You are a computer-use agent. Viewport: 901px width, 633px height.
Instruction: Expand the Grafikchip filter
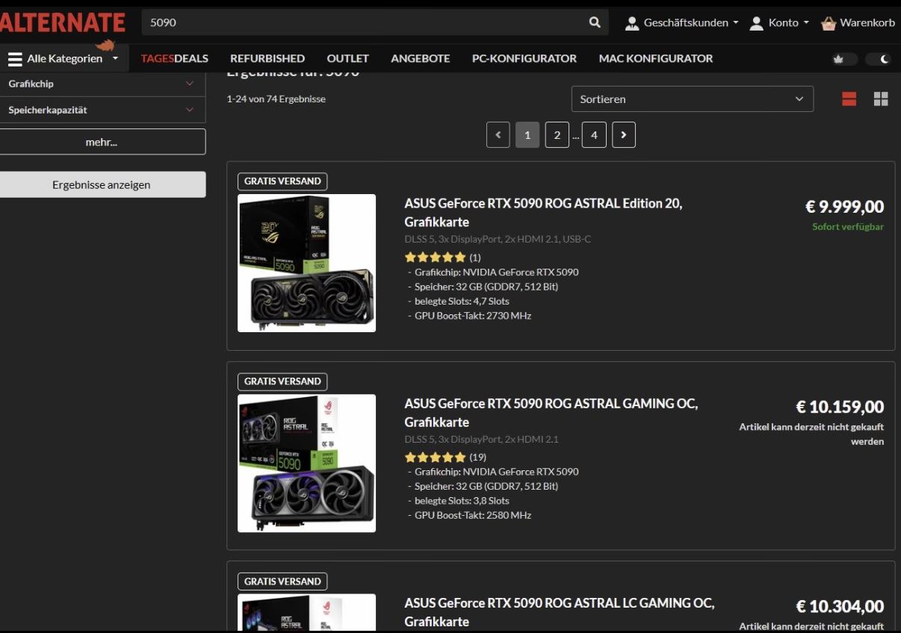pyautogui.click(x=102, y=84)
